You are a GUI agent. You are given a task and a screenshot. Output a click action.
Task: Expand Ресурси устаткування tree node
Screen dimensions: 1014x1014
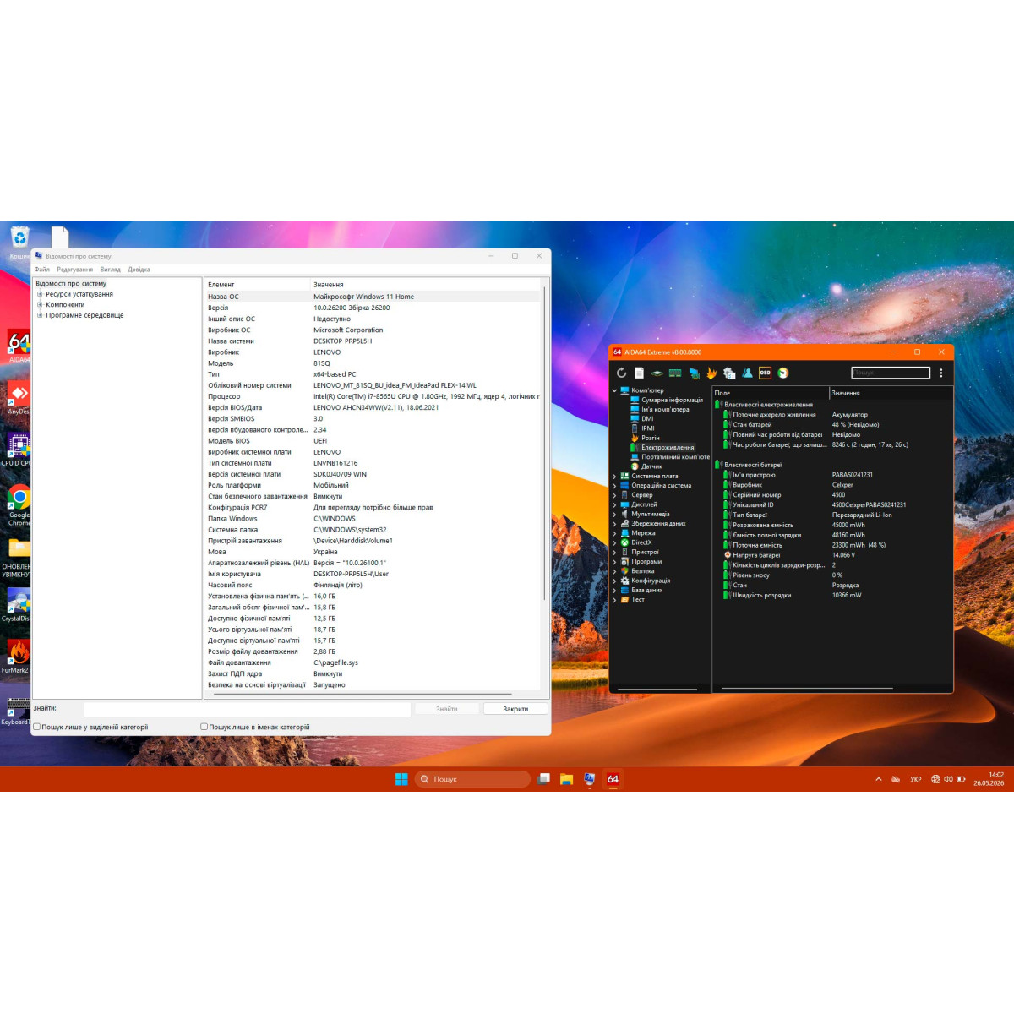click(x=39, y=294)
